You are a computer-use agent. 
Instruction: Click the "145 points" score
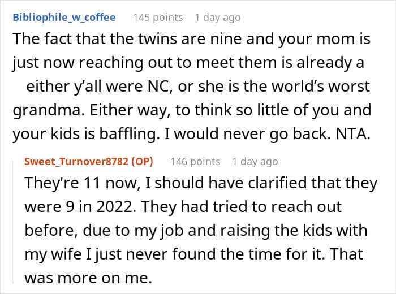(158, 18)
